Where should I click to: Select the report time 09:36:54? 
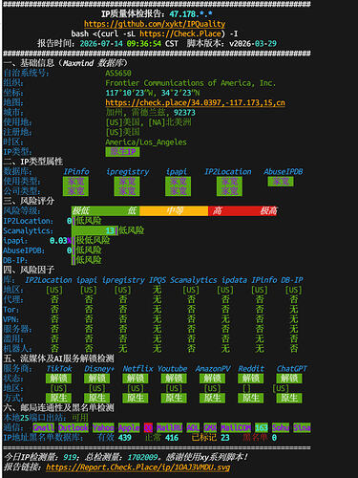pos(144,43)
